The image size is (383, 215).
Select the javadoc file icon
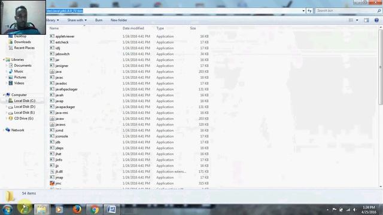[x=52, y=83]
